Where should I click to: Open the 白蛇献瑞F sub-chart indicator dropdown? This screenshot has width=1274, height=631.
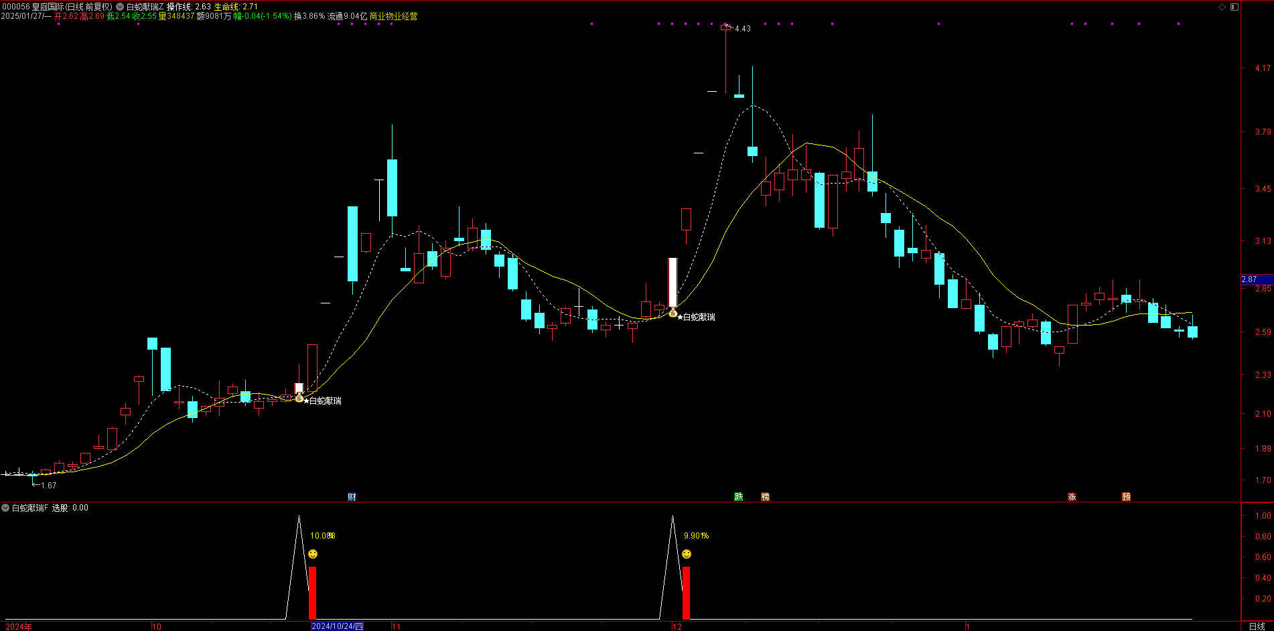pos(5,508)
